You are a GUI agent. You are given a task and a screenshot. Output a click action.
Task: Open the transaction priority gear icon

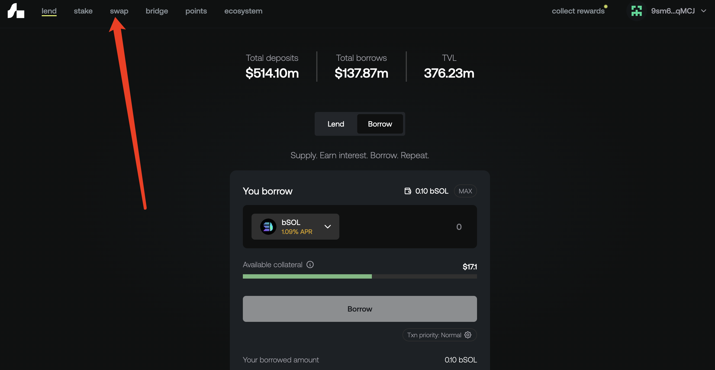pyautogui.click(x=468, y=335)
